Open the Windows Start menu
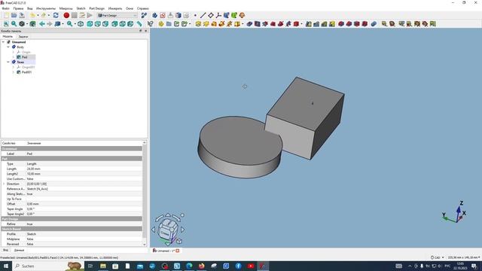482x271 pixels. [x=6, y=266]
